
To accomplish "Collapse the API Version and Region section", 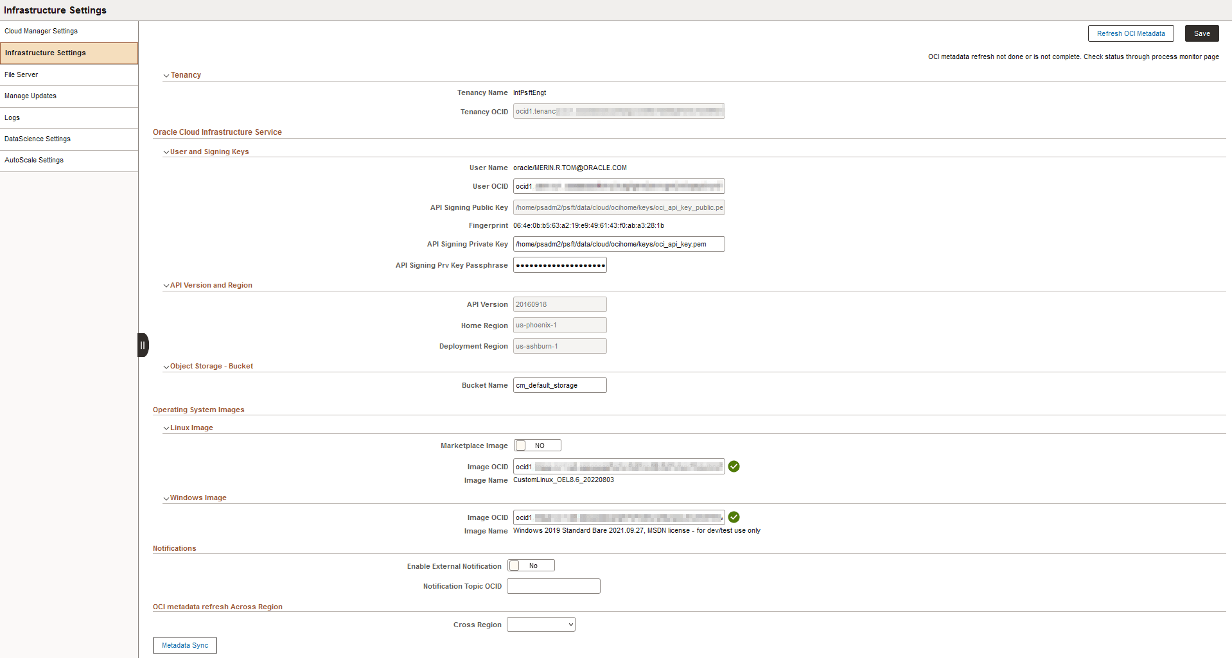I will tap(166, 285).
